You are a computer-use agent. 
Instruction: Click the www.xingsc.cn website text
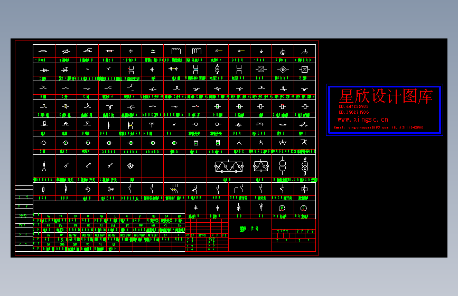click(x=363, y=120)
